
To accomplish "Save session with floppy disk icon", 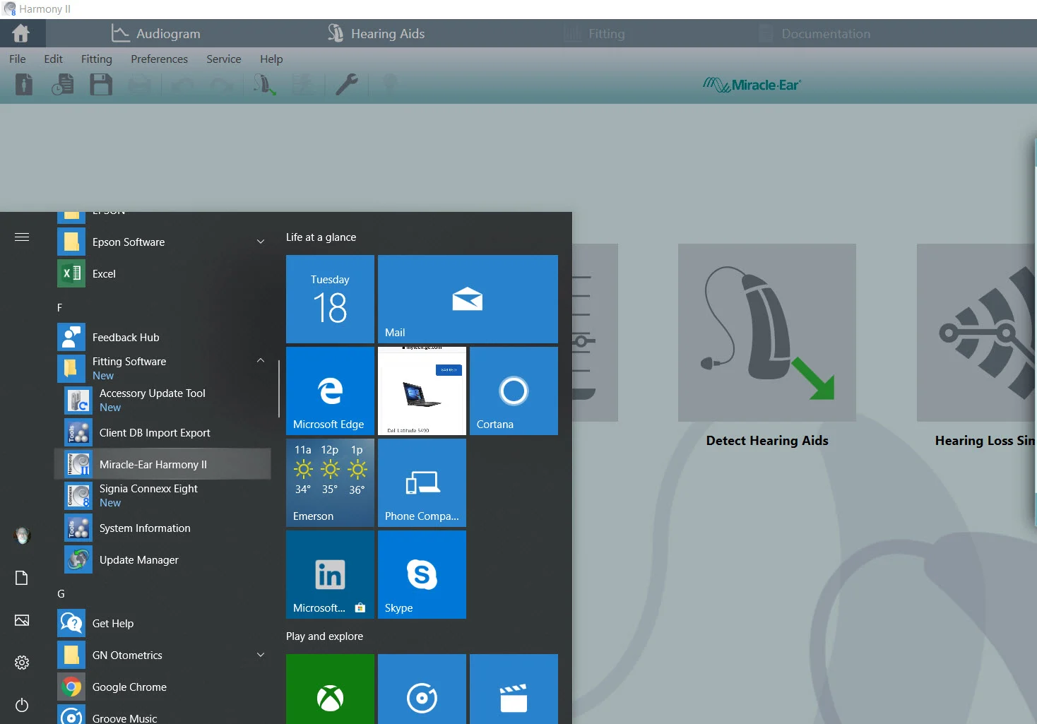I will point(101,85).
